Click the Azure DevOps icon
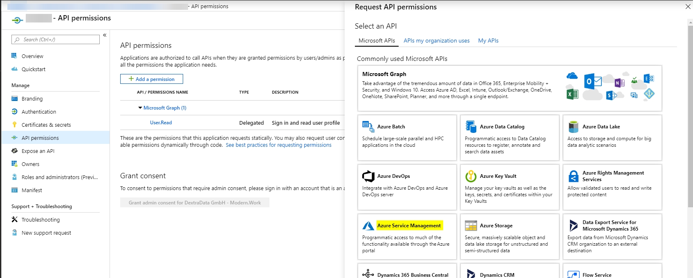 (x=368, y=176)
